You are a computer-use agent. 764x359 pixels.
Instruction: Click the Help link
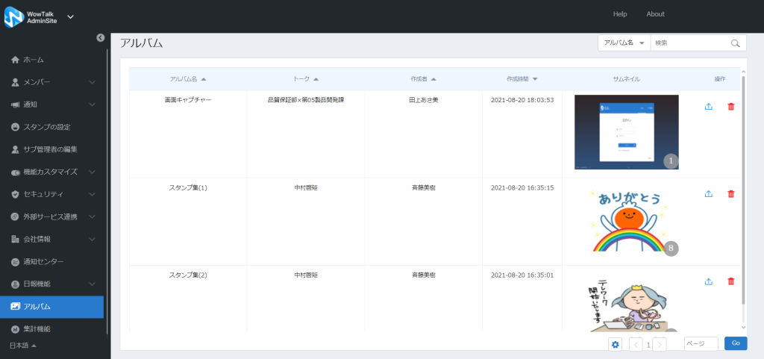[x=620, y=14]
